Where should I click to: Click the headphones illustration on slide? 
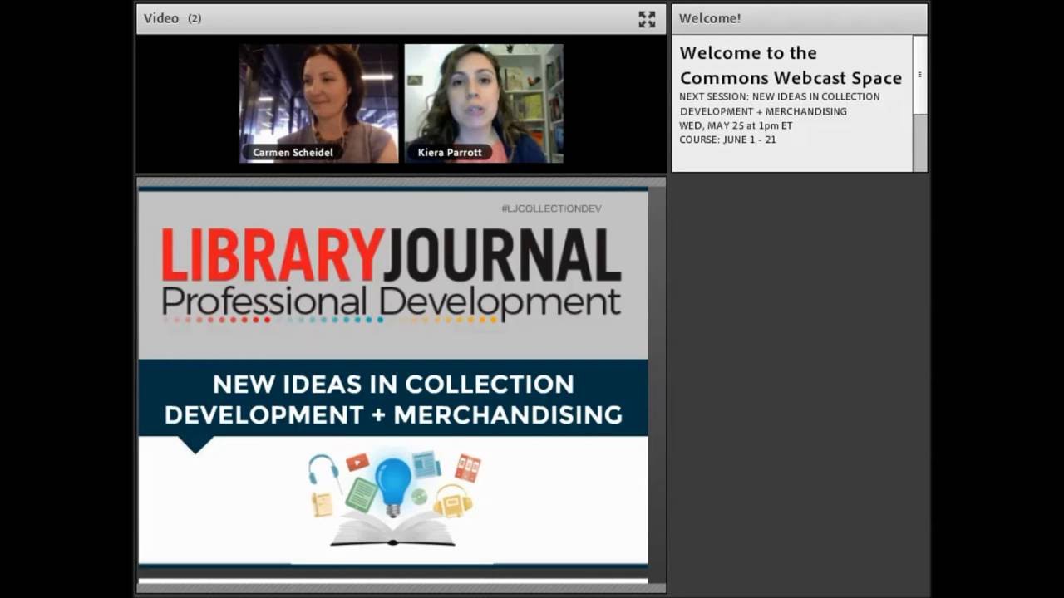[x=324, y=470]
